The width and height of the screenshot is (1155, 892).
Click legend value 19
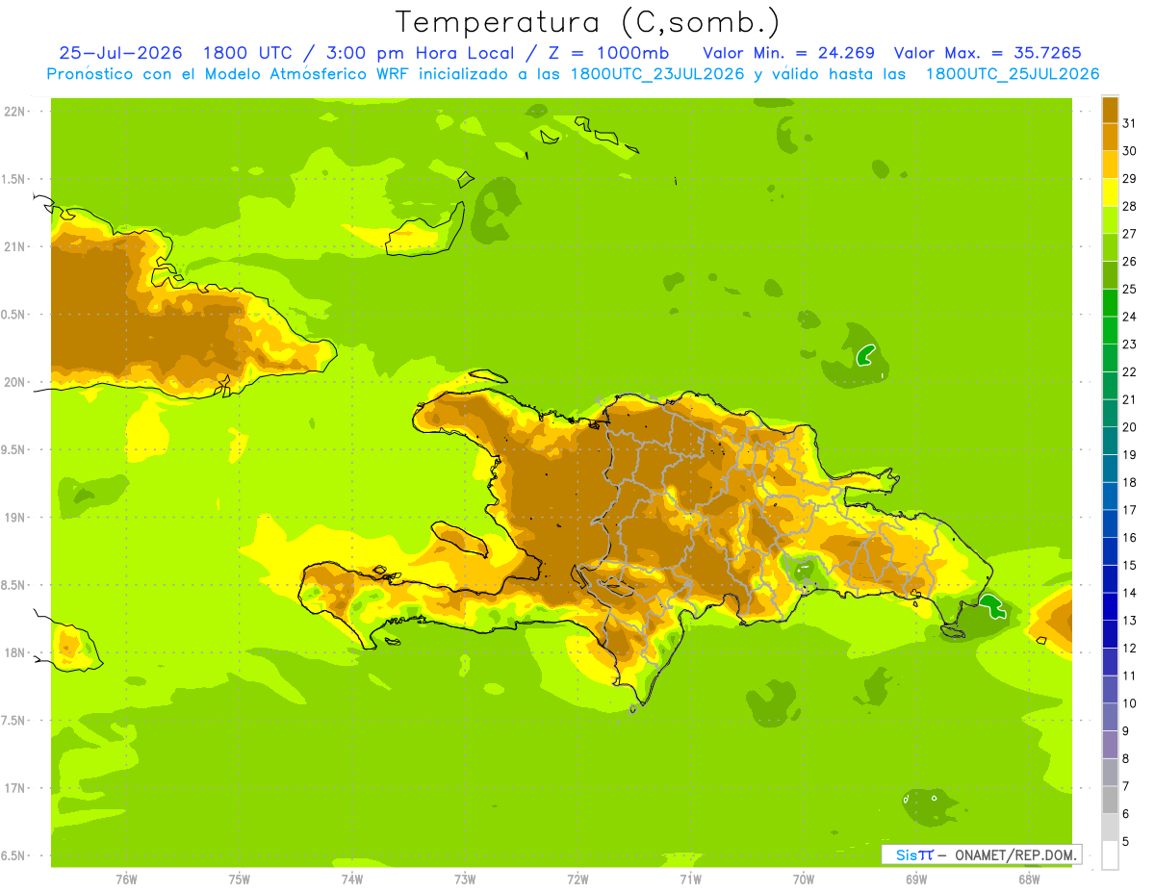[1130, 454]
